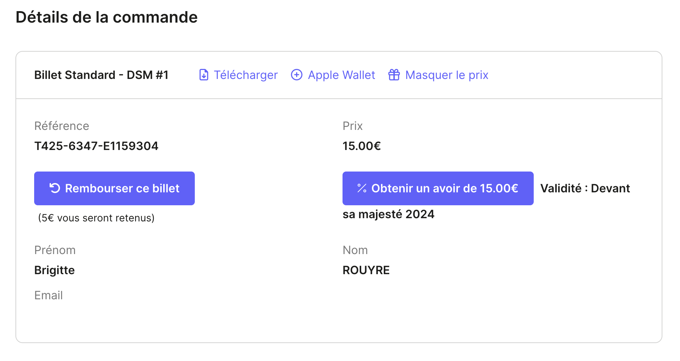Click the last name ROUYRE
Viewport: 680px width, 361px height.
tap(366, 270)
